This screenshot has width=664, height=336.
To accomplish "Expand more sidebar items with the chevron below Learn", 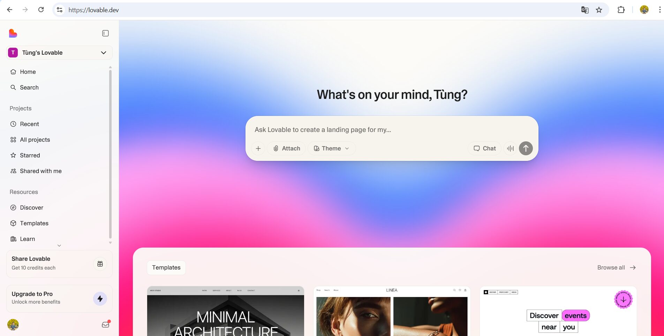I will tap(59, 245).
